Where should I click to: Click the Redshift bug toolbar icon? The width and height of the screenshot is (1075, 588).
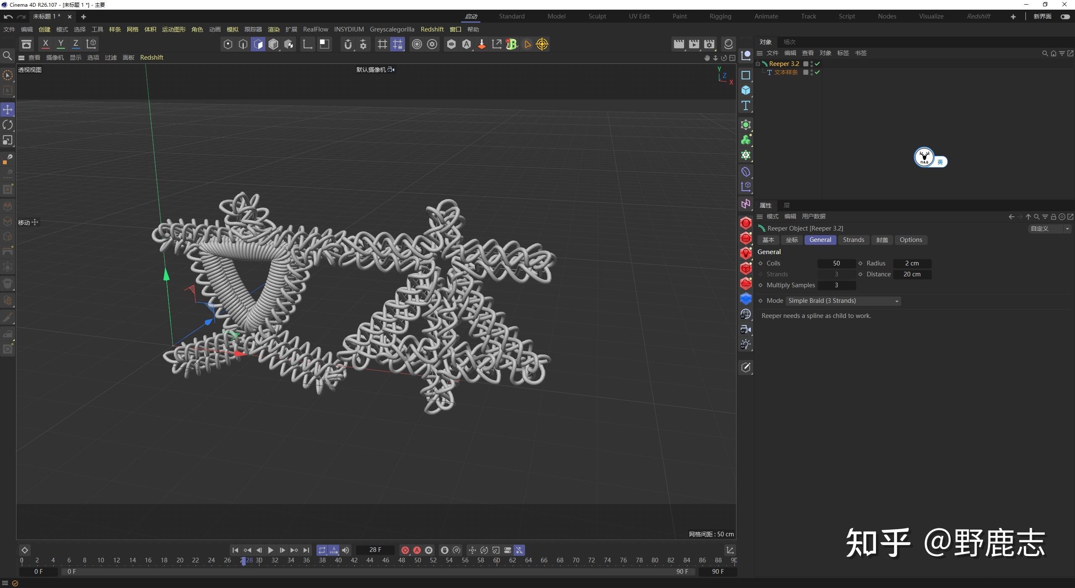tap(511, 44)
